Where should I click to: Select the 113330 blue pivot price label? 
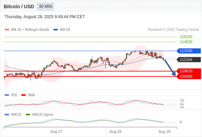pos(189,51)
